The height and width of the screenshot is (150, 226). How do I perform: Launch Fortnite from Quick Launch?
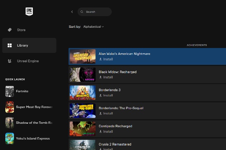22,91
